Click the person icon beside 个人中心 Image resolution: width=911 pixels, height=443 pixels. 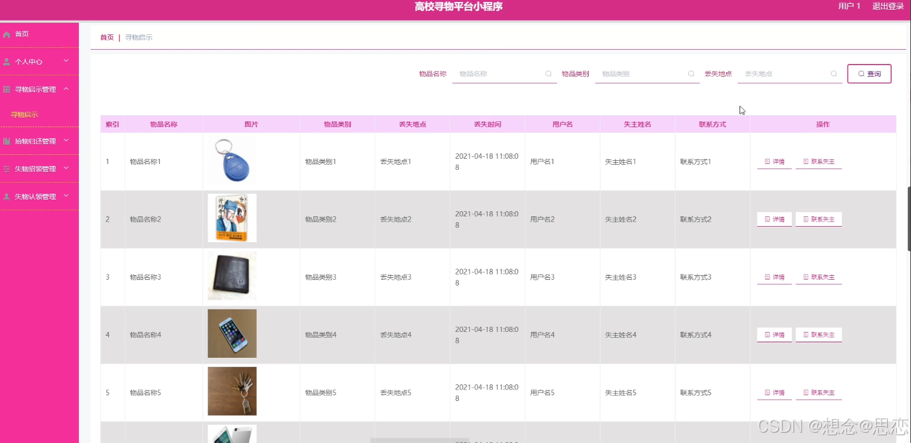(x=6, y=62)
